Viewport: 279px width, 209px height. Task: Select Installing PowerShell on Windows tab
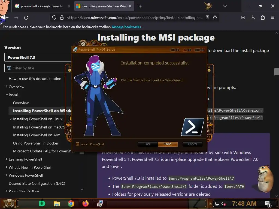pyautogui.click(x=104, y=6)
